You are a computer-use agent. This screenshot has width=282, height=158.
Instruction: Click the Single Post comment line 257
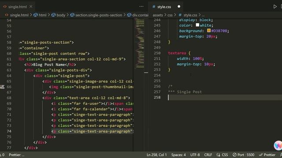(185, 92)
